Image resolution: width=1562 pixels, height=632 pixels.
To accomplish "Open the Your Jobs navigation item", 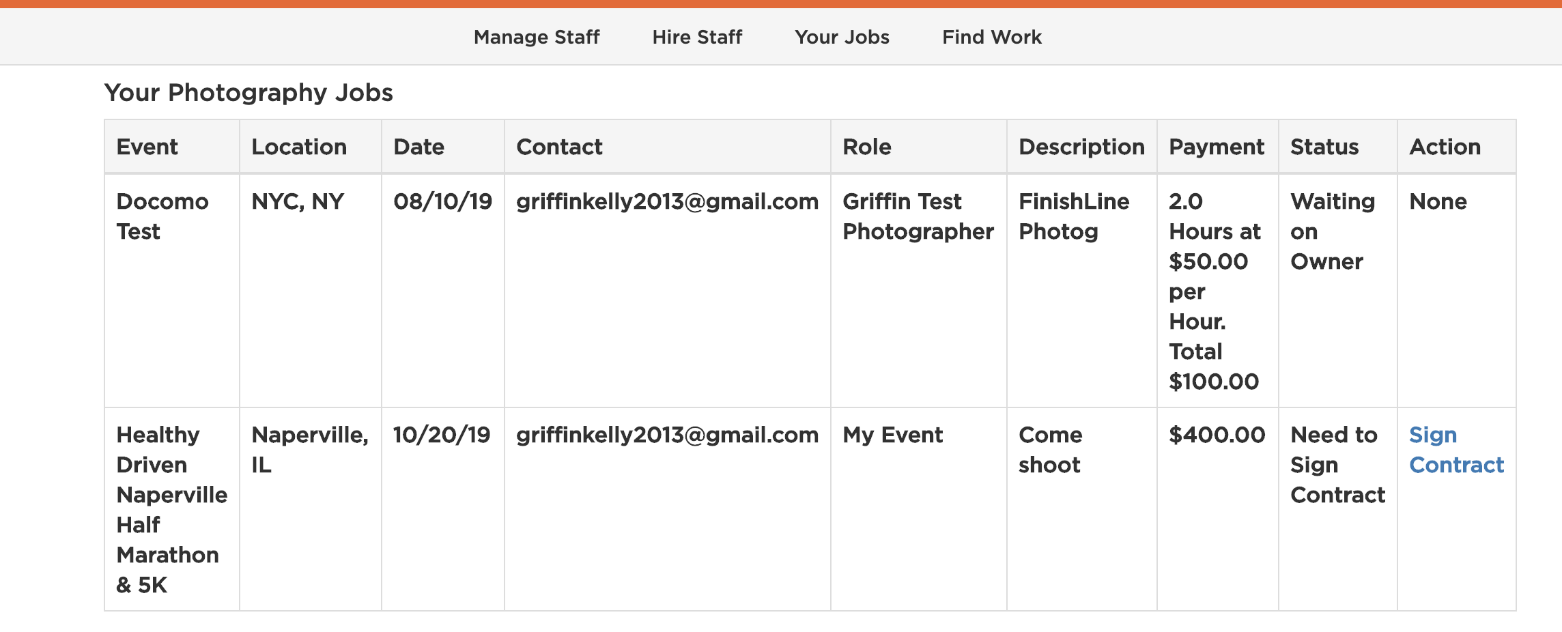I will tap(842, 37).
